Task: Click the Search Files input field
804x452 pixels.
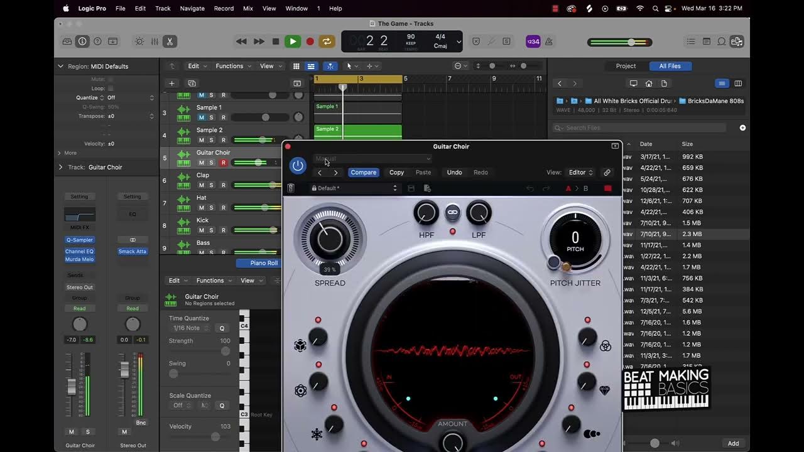Action: [639, 127]
